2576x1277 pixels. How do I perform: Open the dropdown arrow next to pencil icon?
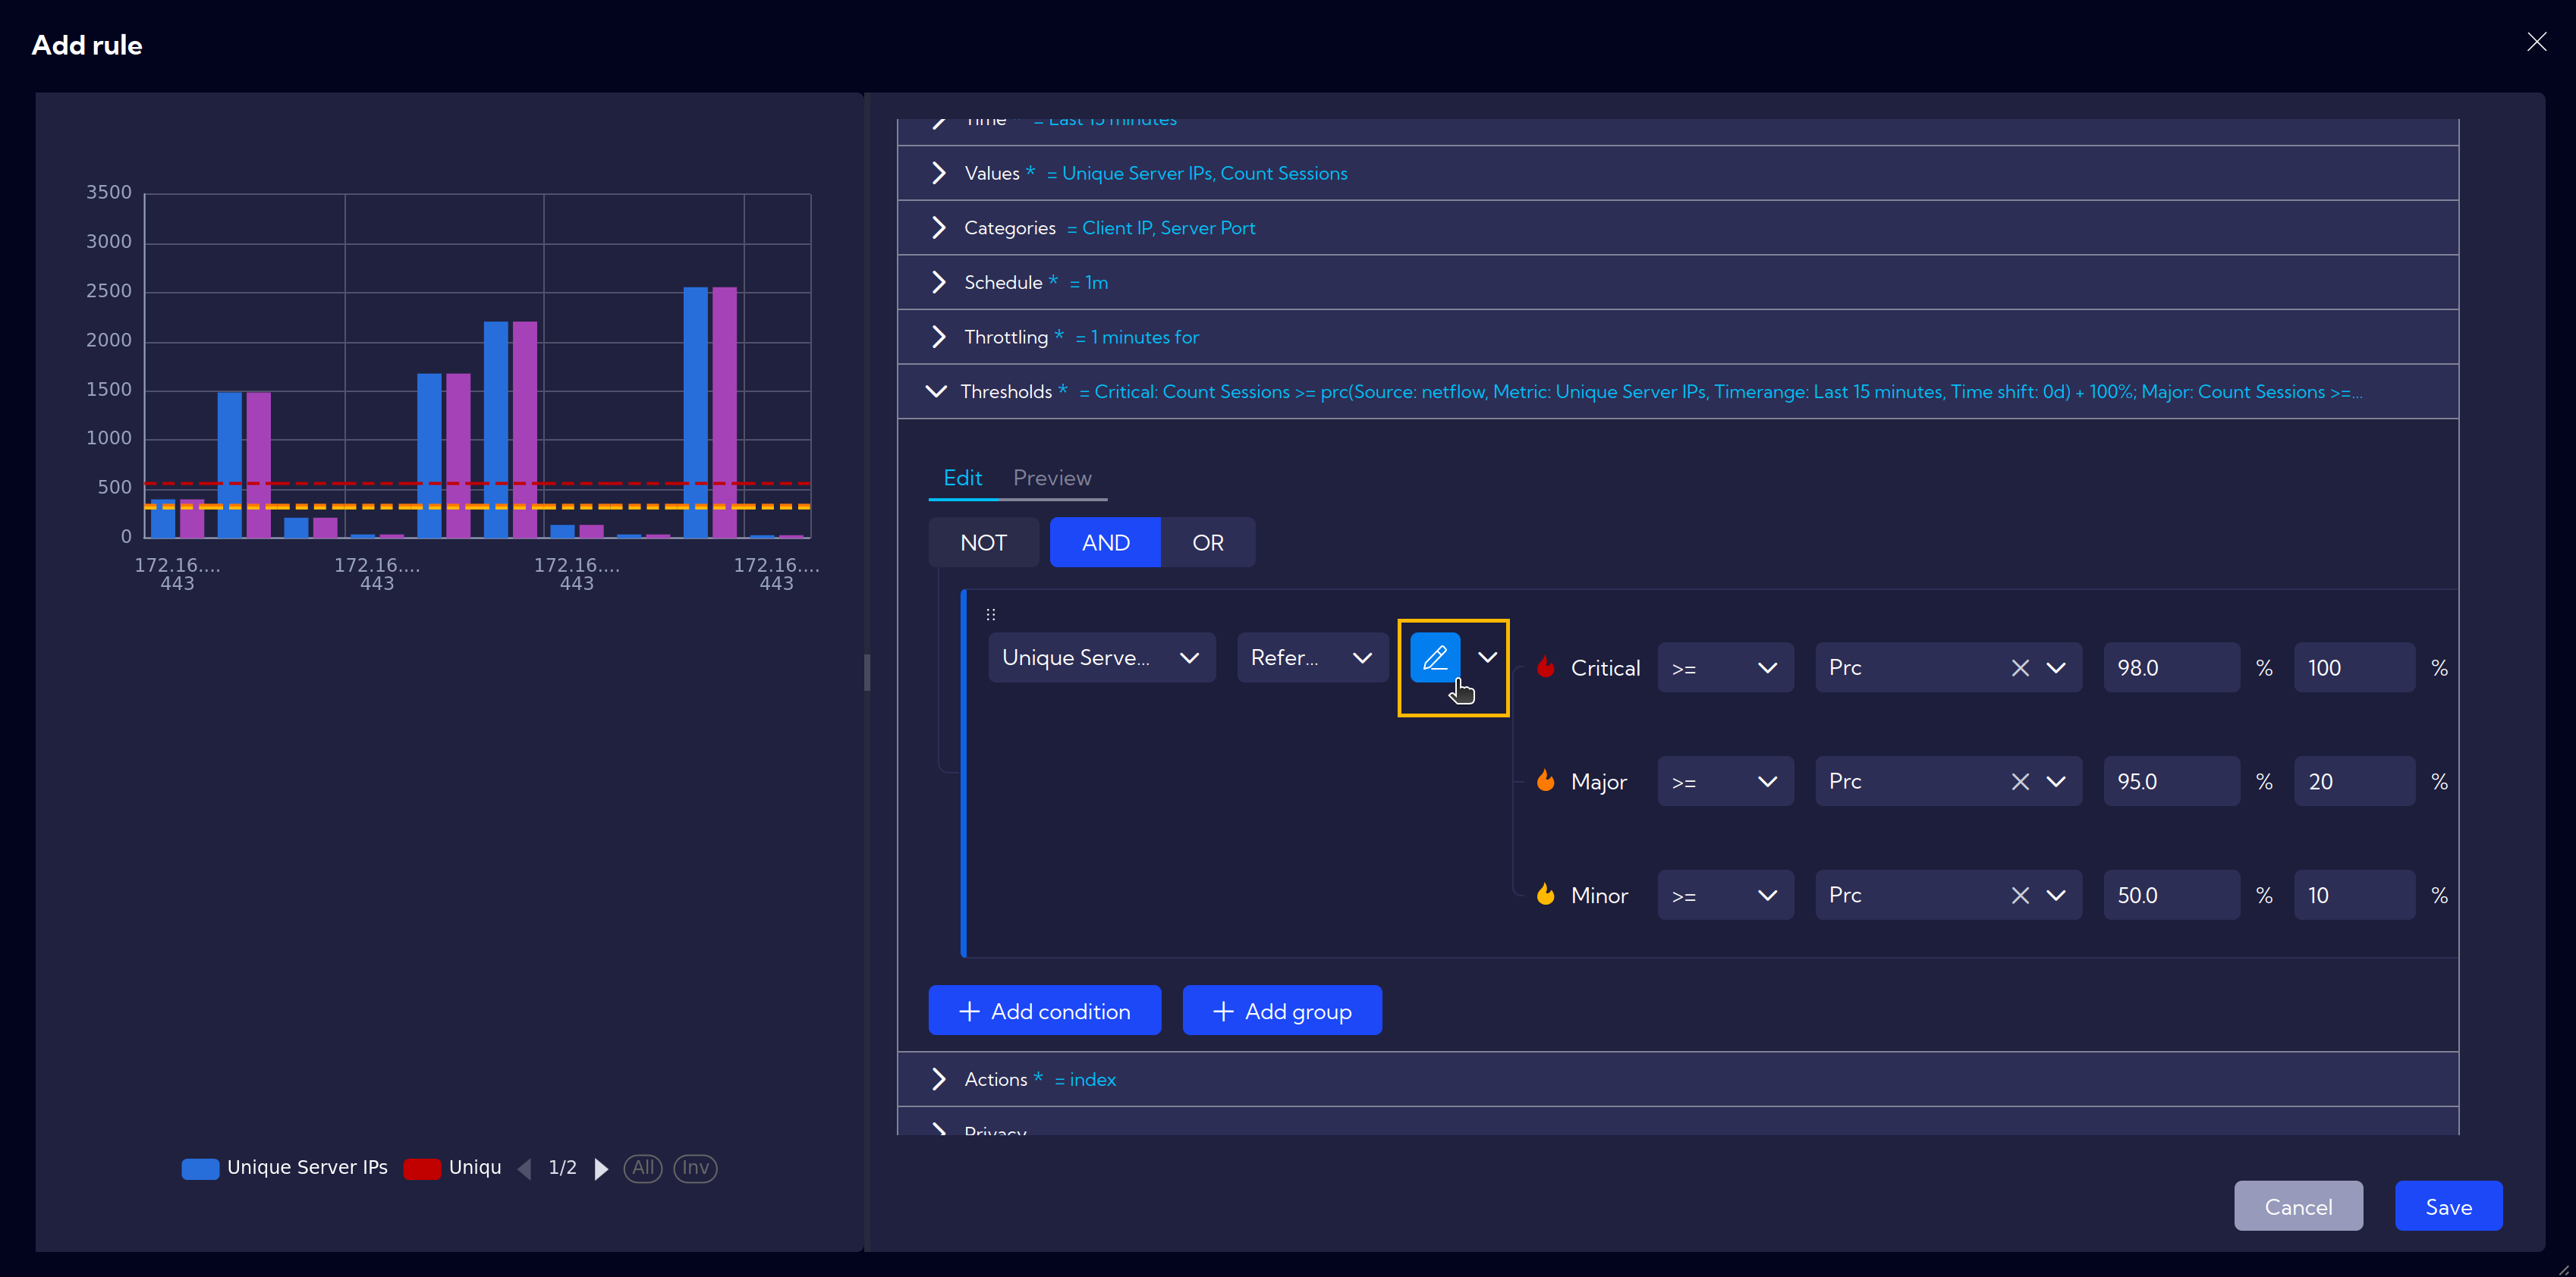(1487, 657)
